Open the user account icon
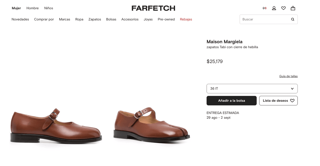The height and width of the screenshot is (166, 320). click(x=274, y=8)
